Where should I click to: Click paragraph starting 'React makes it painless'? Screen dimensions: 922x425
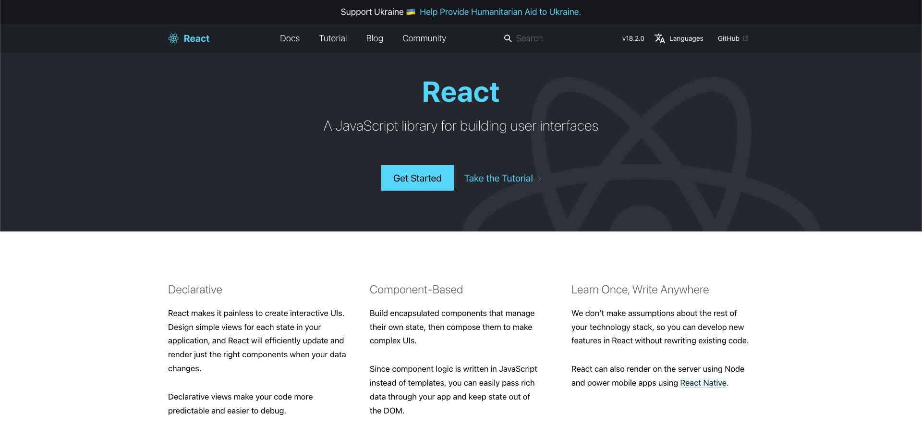click(257, 341)
